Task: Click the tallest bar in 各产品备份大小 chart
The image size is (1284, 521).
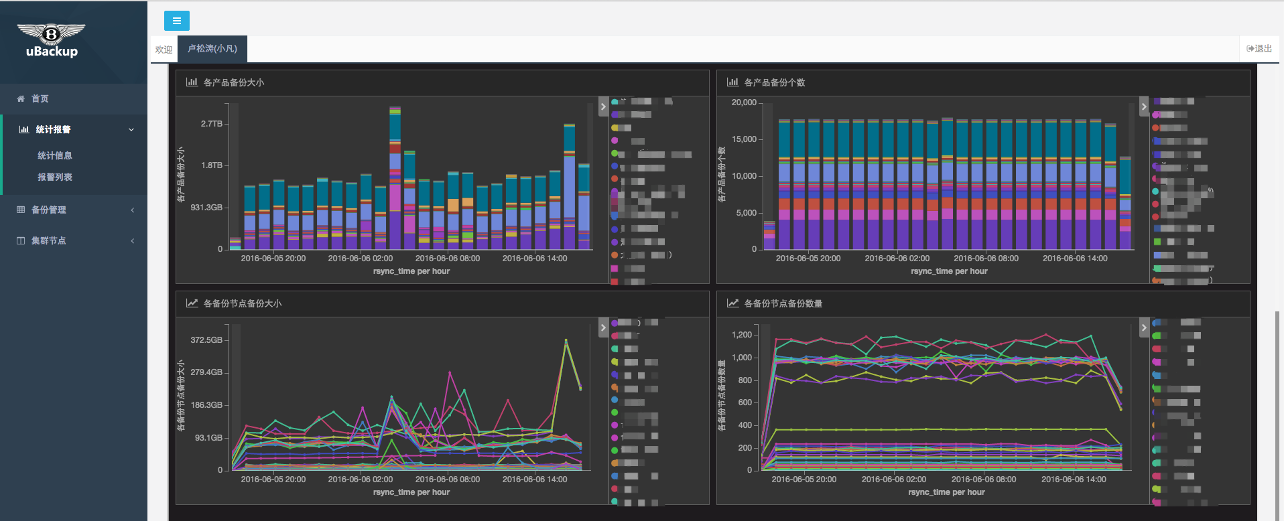Action: pos(395,177)
